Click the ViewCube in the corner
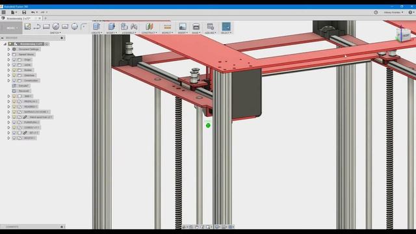This screenshot has width=416, height=234. (404, 34)
